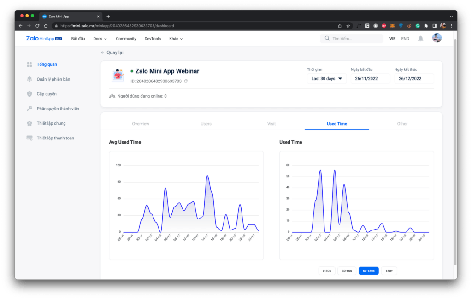Click the notification bell icon
Screen dimensions: 472x299
tap(420, 39)
